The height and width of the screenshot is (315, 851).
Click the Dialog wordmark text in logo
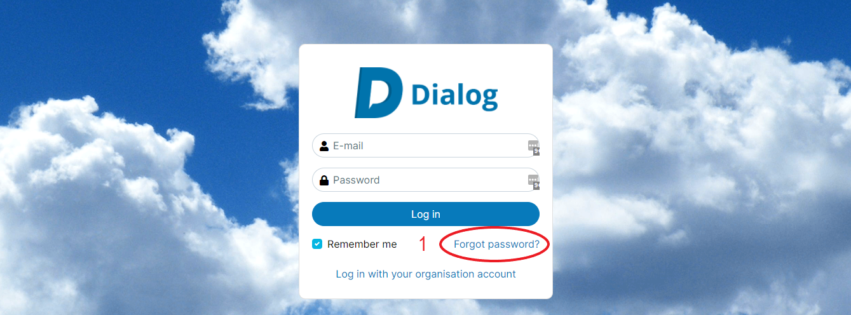[x=454, y=97]
